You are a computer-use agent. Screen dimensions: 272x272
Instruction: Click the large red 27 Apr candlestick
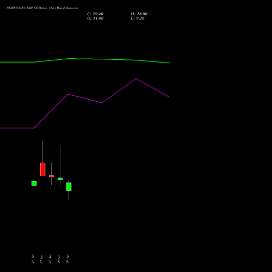42,169
